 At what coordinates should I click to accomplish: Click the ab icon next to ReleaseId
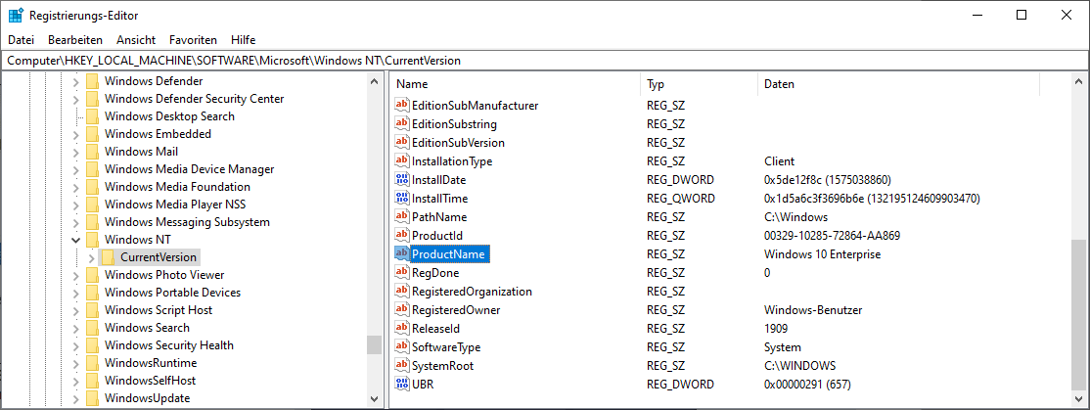401,329
